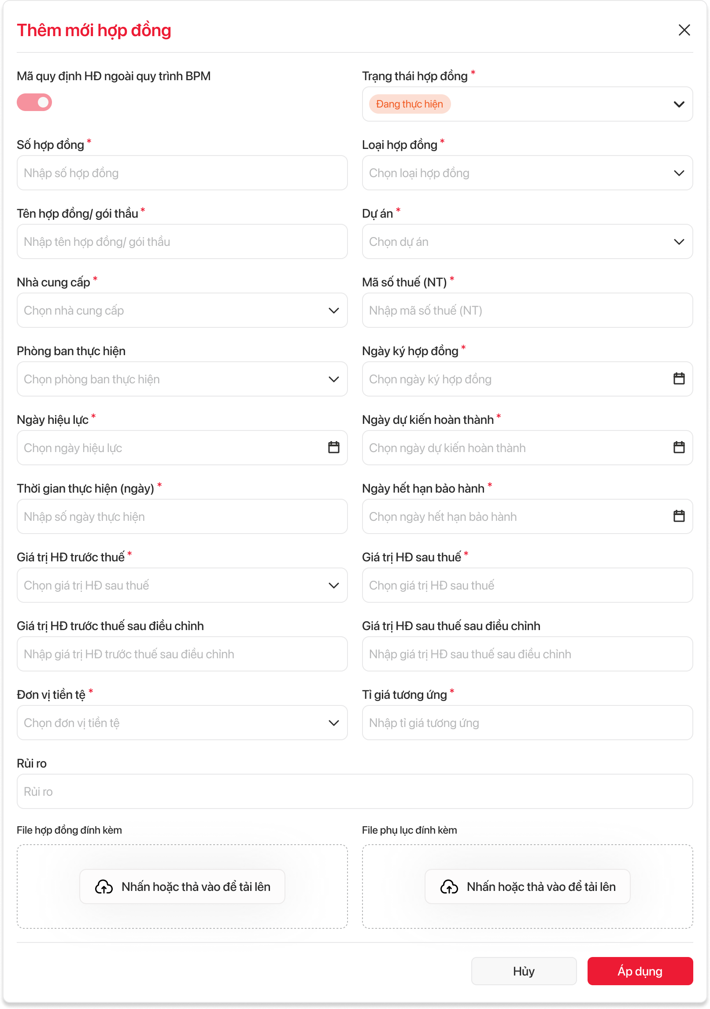Focus the Số hợp đồng input field
The width and height of the screenshot is (710, 1009).
click(182, 173)
